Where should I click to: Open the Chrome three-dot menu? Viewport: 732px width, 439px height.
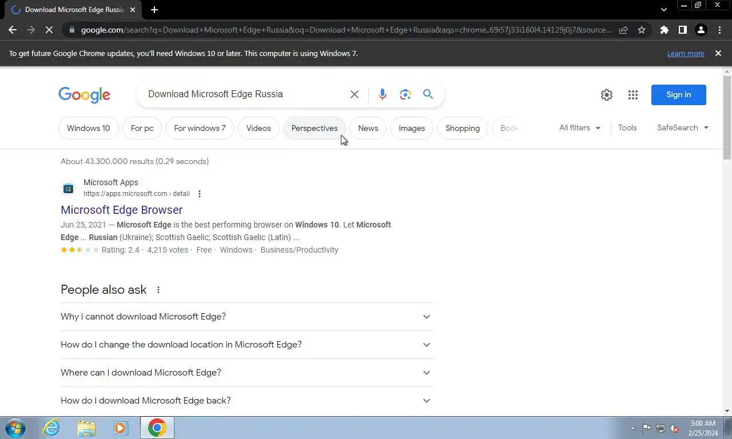[719, 30]
